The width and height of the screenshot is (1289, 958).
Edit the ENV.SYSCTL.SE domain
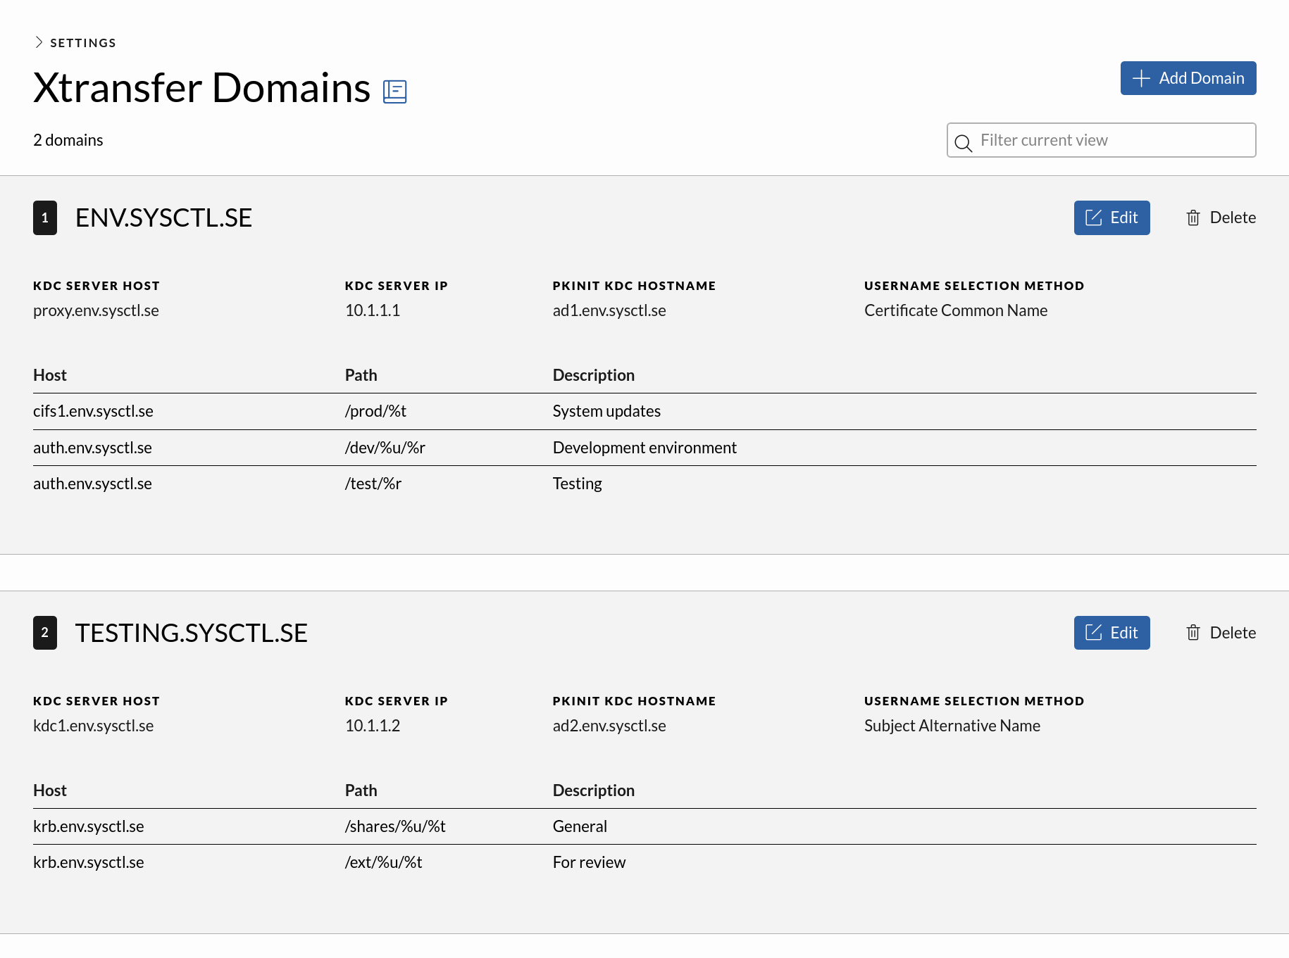click(1111, 218)
